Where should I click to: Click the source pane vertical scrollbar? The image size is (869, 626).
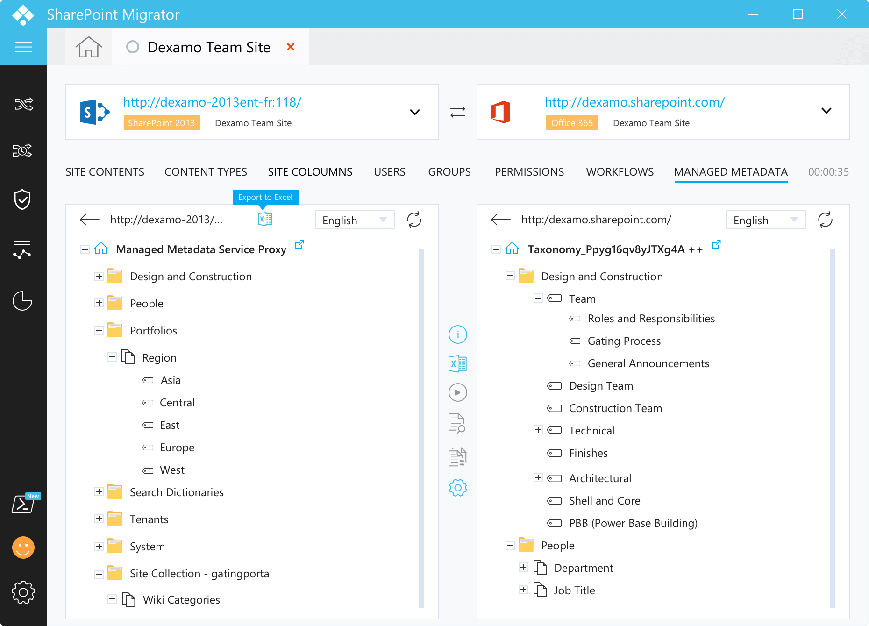tap(421, 429)
